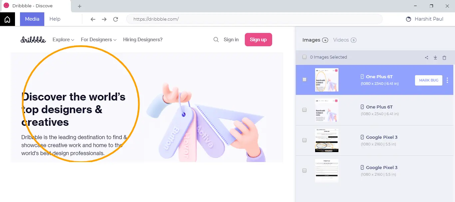Go forward using the right arrow
Viewport: 455px width, 202px height.
tap(104, 19)
